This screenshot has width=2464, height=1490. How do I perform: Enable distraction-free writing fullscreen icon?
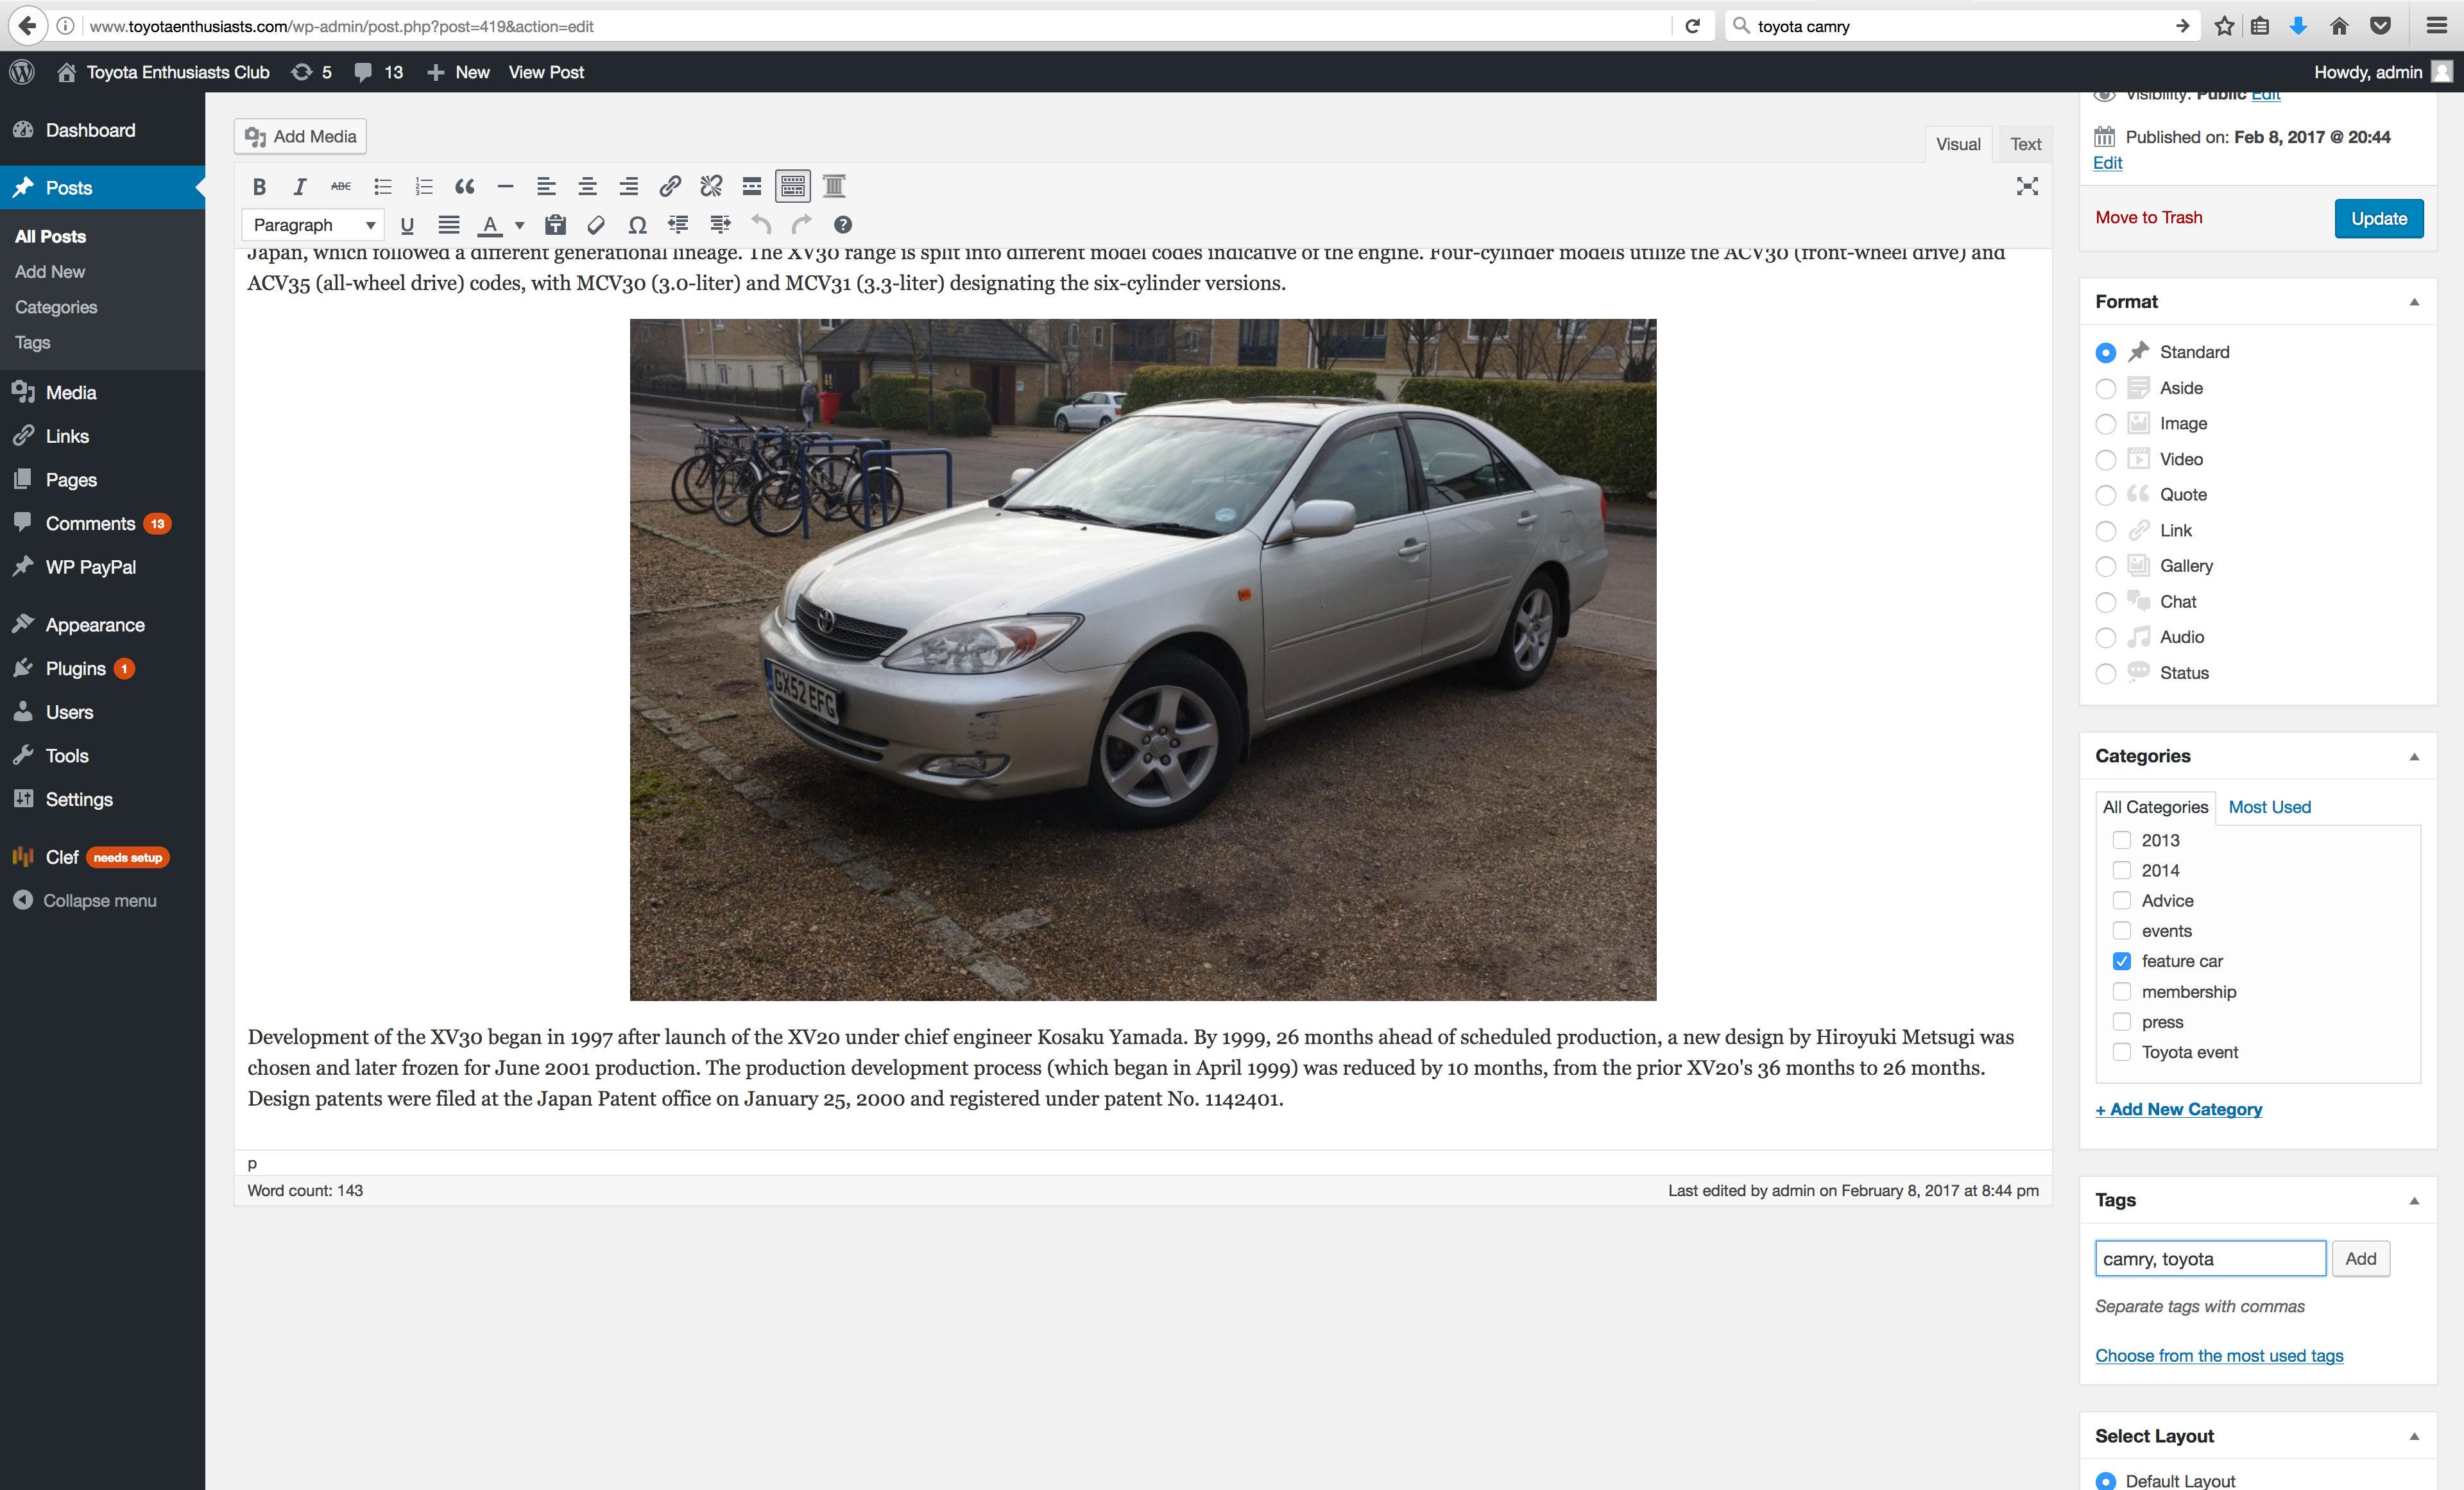[2026, 186]
